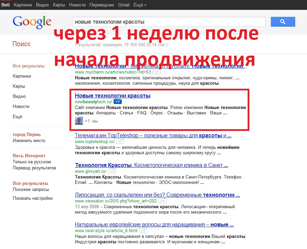The image size is (307, 249).
Task: Click red 'Все результаты' heading above 'Похожие запросы'
Action: (30, 184)
